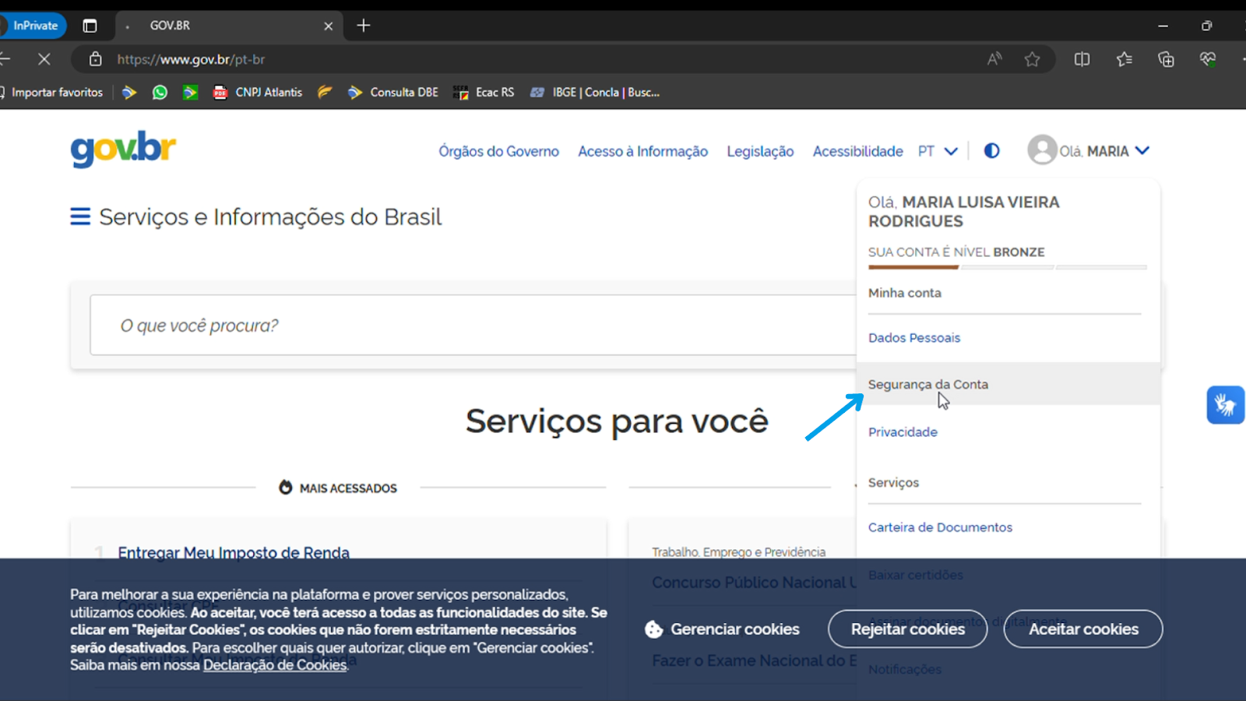Image resolution: width=1246 pixels, height=701 pixels.
Task: Open the WhatsApp bookmark icon
Action: tap(160, 92)
